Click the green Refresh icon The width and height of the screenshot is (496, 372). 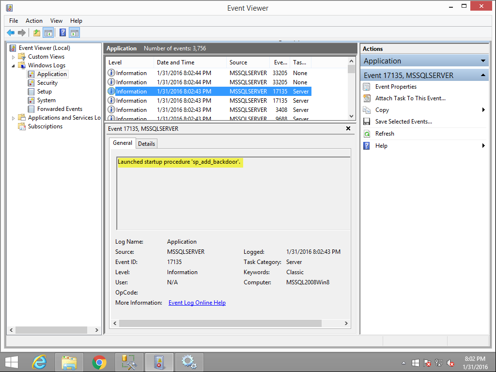[367, 134]
